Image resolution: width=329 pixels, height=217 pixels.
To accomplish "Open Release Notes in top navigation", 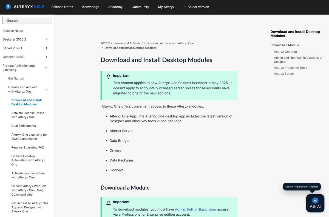I will (x=62, y=7).
